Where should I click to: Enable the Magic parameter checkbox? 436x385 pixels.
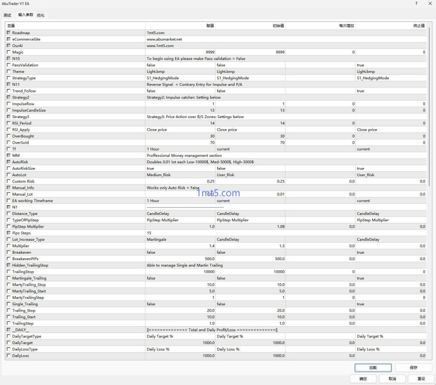9,52
